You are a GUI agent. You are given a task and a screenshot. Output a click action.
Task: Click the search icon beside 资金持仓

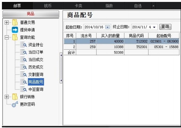coord(24,44)
